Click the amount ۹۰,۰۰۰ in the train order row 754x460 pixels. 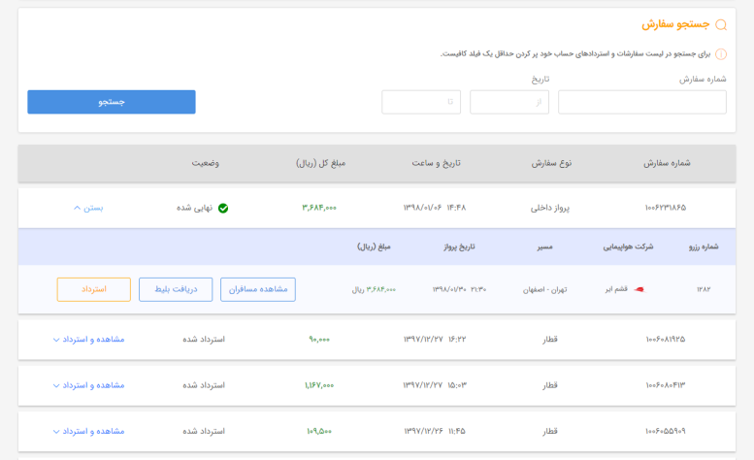[319, 340]
